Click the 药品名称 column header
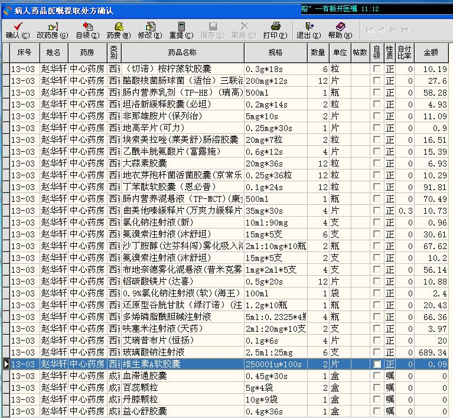Image resolution: width=453 pixels, height=418 pixels. pyautogui.click(x=182, y=53)
